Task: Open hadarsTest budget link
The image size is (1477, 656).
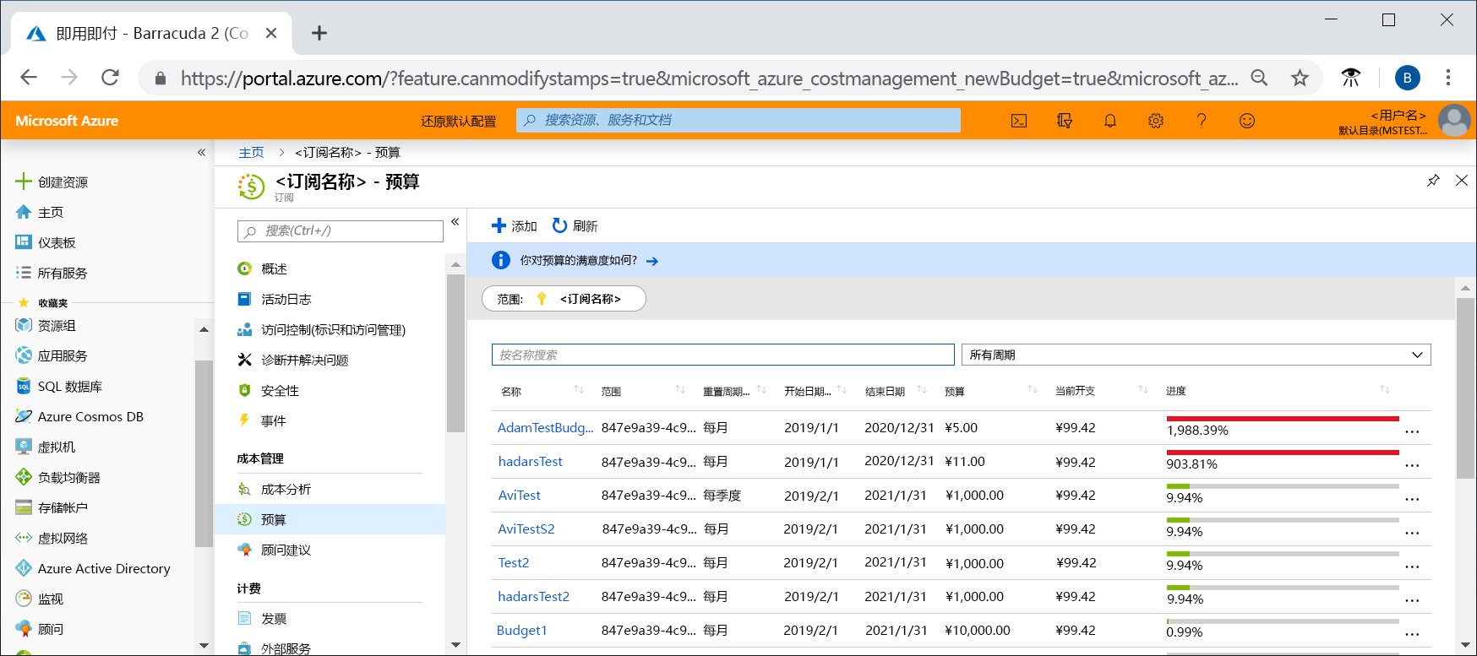Action: point(530,462)
